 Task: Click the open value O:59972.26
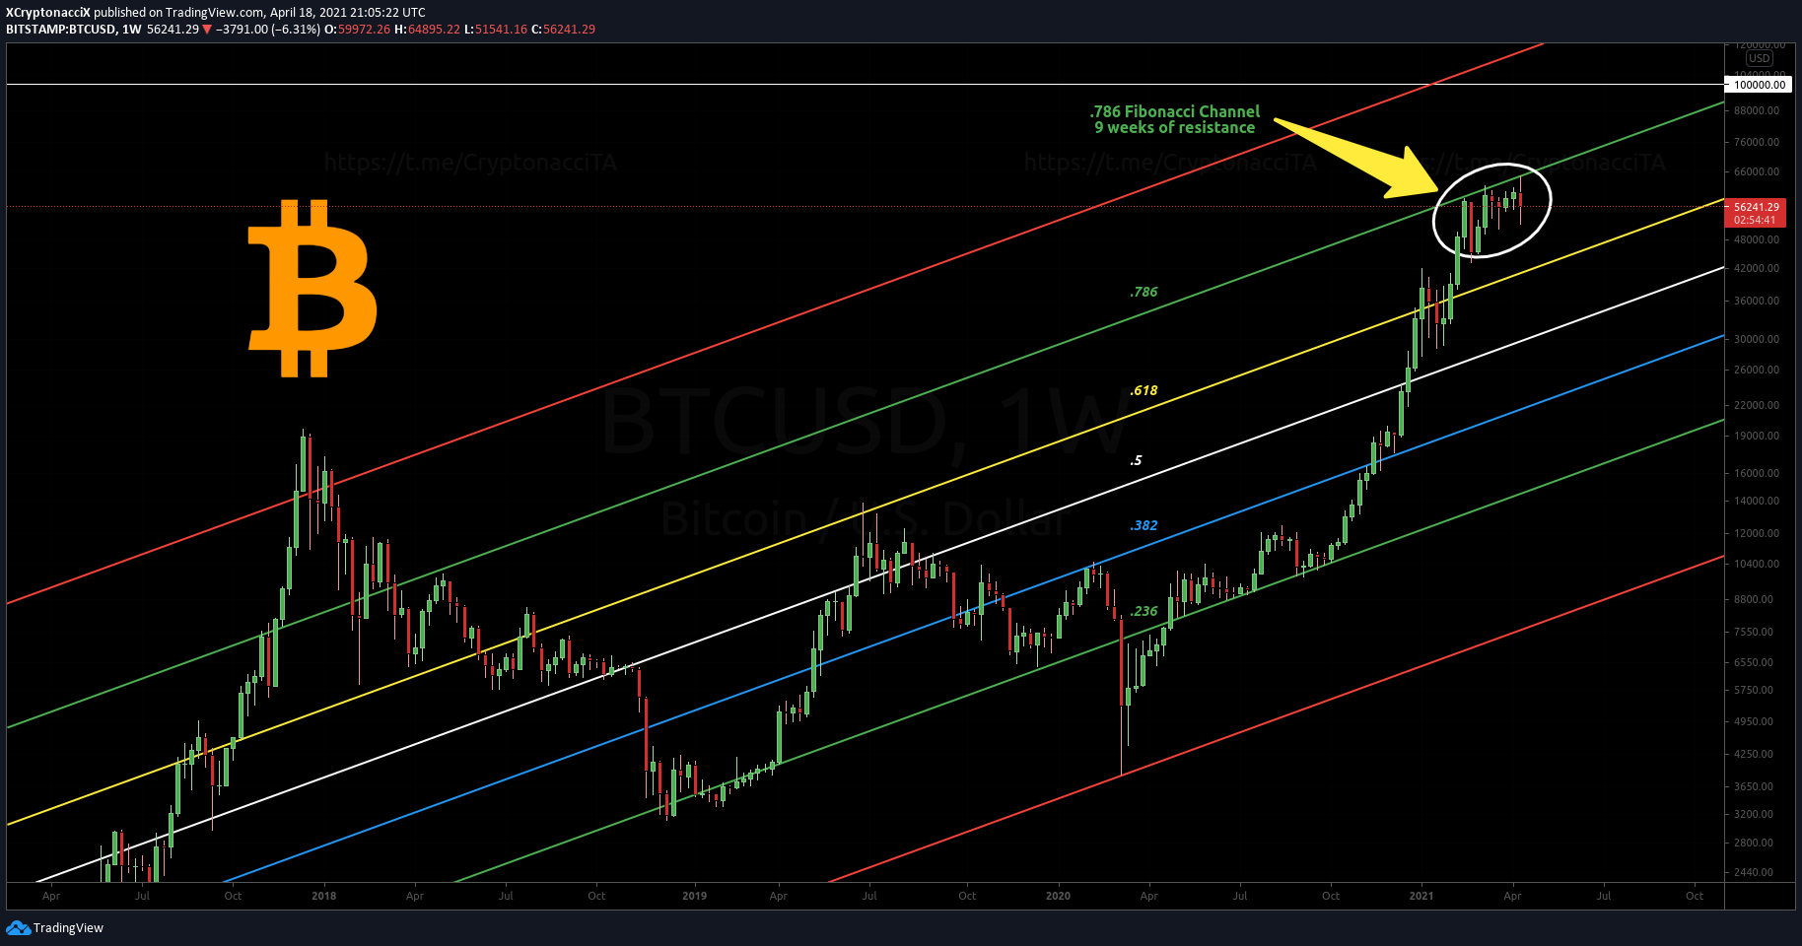(x=357, y=30)
